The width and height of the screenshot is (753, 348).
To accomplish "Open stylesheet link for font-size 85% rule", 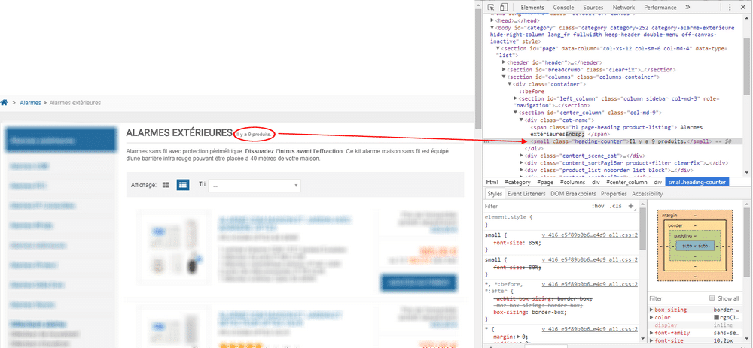I will point(590,235).
